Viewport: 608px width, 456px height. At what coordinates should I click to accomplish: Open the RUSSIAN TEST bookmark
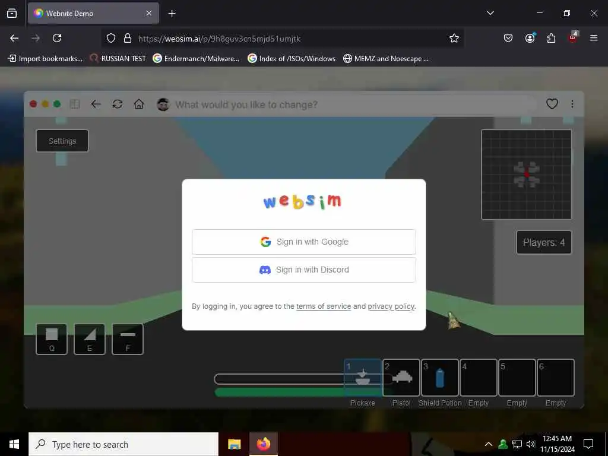pyautogui.click(x=118, y=59)
